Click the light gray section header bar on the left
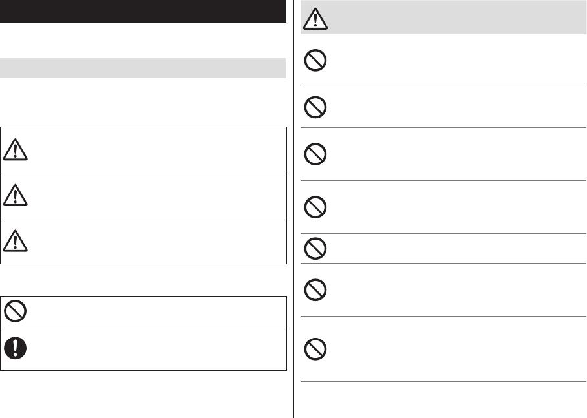Image resolution: width=587 pixels, height=418 pixels. pos(143,68)
